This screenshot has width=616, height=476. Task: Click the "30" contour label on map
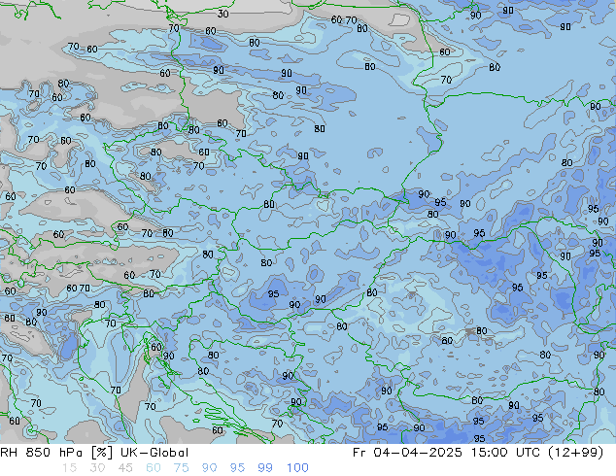coord(222,14)
